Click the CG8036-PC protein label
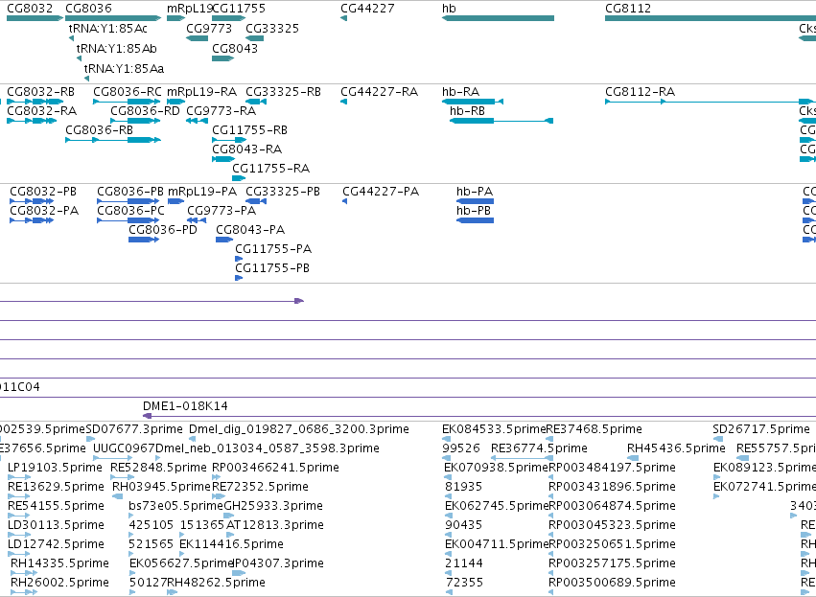This screenshot has width=816, height=597. [131, 211]
